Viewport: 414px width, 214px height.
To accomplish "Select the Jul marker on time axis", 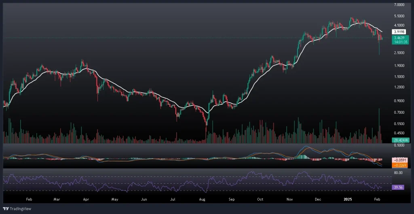I will click(x=173, y=199).
